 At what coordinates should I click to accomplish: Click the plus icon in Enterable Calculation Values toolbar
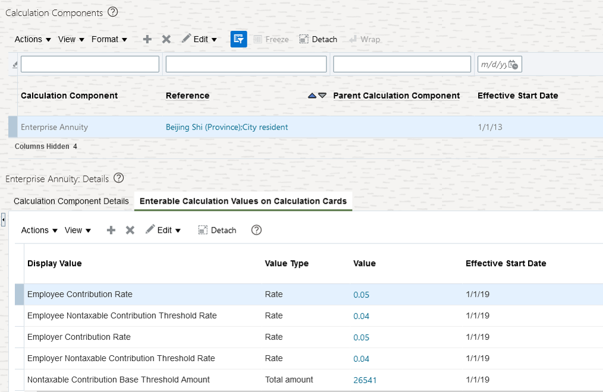point(111,230)
